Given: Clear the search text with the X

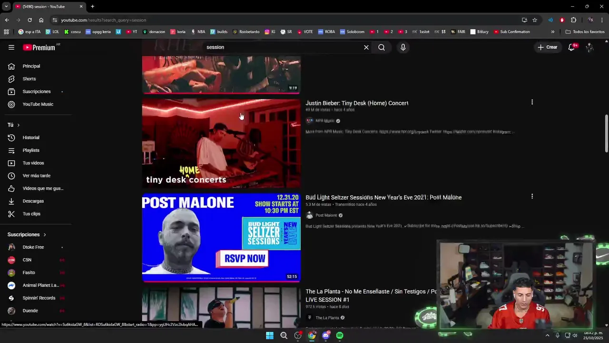Looking at the screenshot, I should 366,47.
